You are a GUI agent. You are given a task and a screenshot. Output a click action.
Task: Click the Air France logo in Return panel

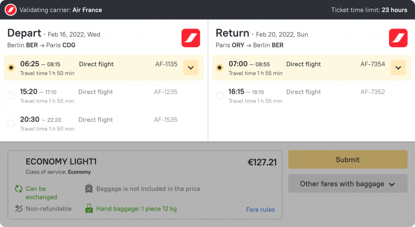tap(398, 38)
